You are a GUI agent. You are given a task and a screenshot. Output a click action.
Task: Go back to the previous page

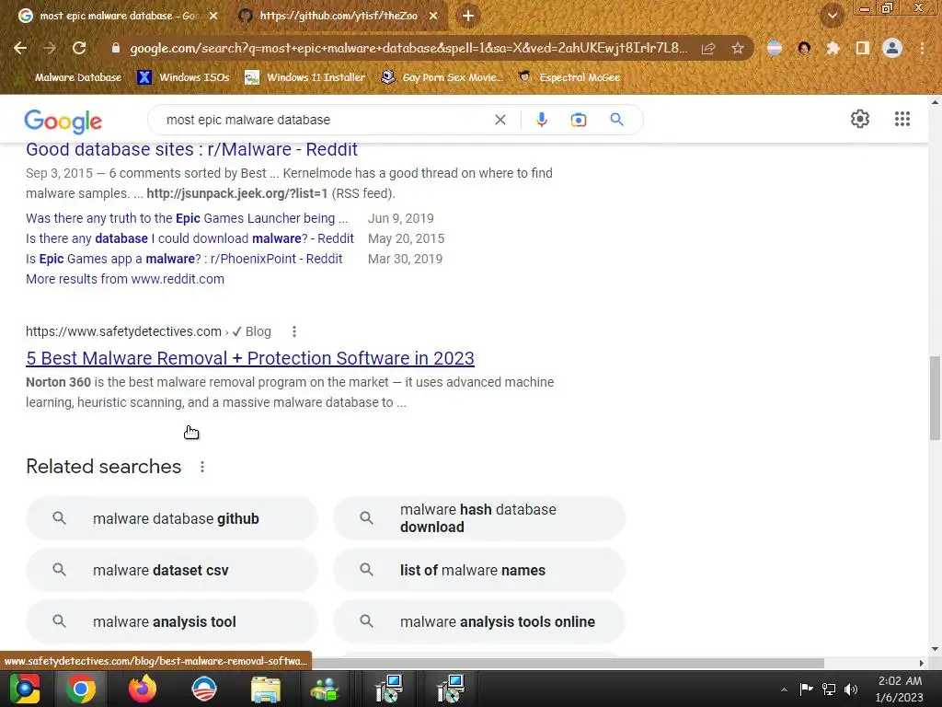(20, 48)
